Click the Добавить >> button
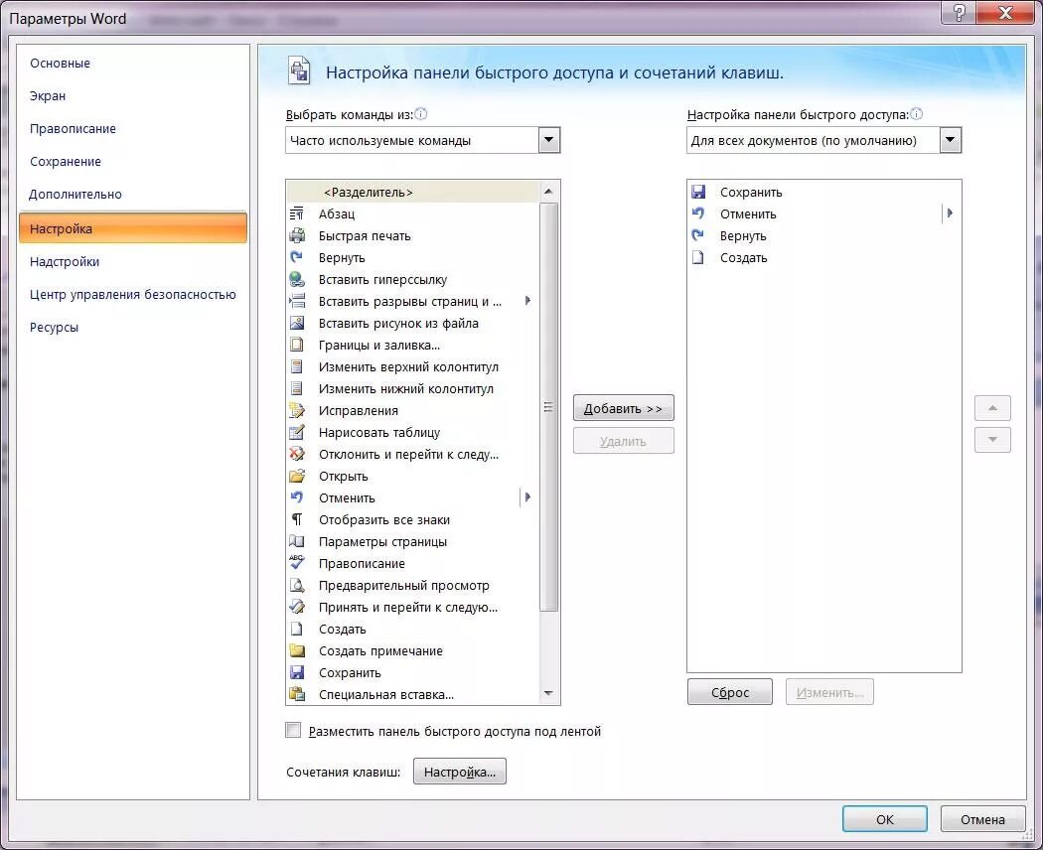Viewport: 1043px width, 850px height. [623, 408]
